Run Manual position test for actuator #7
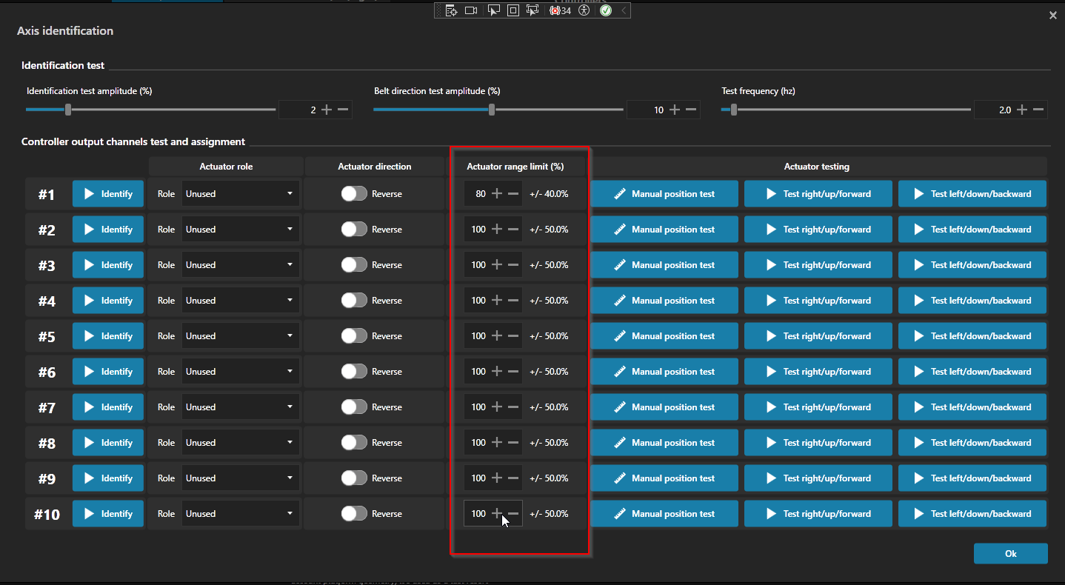 664,407
